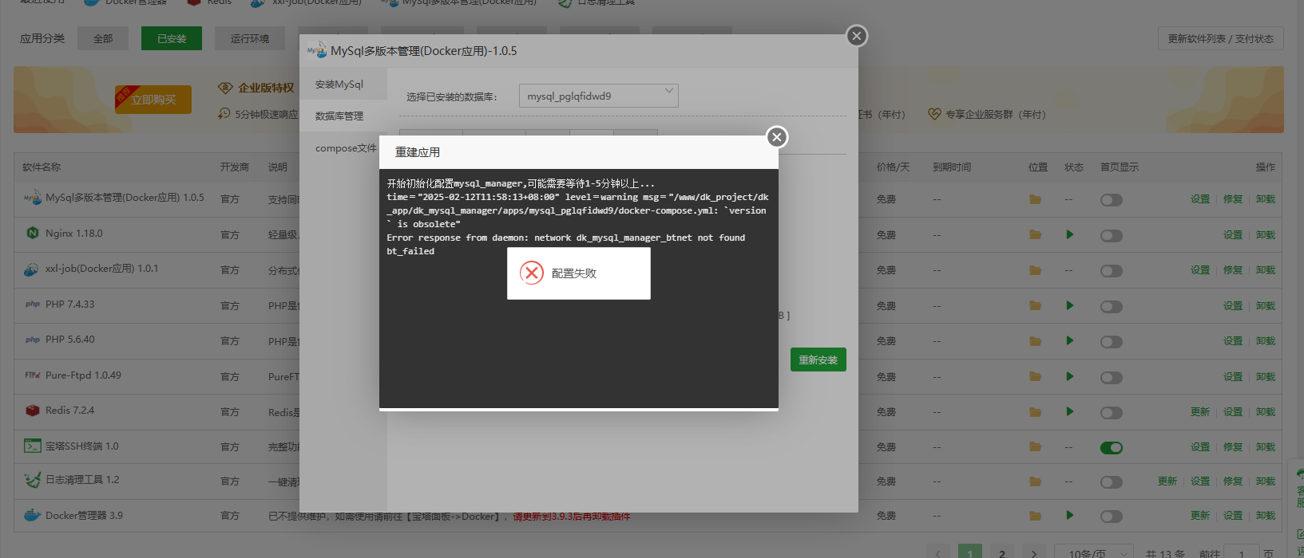Open folder location for PHP 7.4.33 row

(x=1035, y=305)
